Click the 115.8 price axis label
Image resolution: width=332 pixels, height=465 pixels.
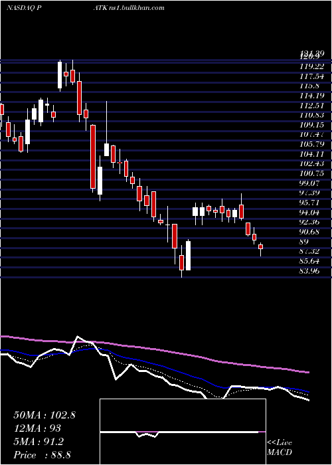[310, 86]
